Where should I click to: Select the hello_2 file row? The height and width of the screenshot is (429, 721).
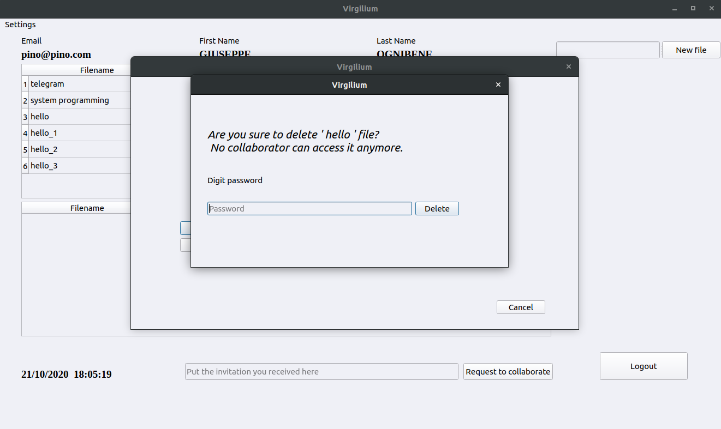click(x=80, y=149)
